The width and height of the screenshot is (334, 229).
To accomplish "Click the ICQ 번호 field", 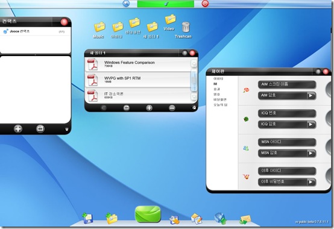I will point(287,113).
